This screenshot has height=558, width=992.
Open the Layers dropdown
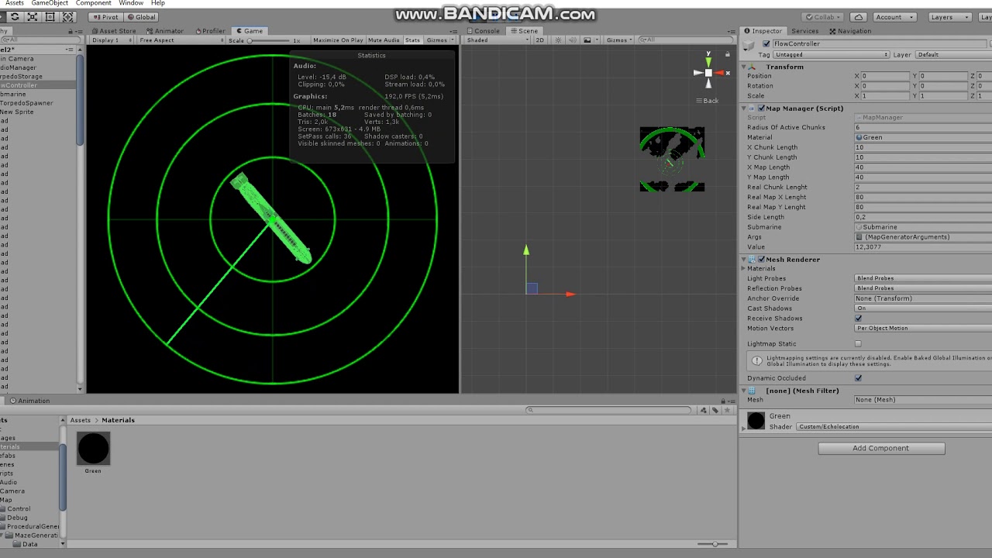[949, 17]
